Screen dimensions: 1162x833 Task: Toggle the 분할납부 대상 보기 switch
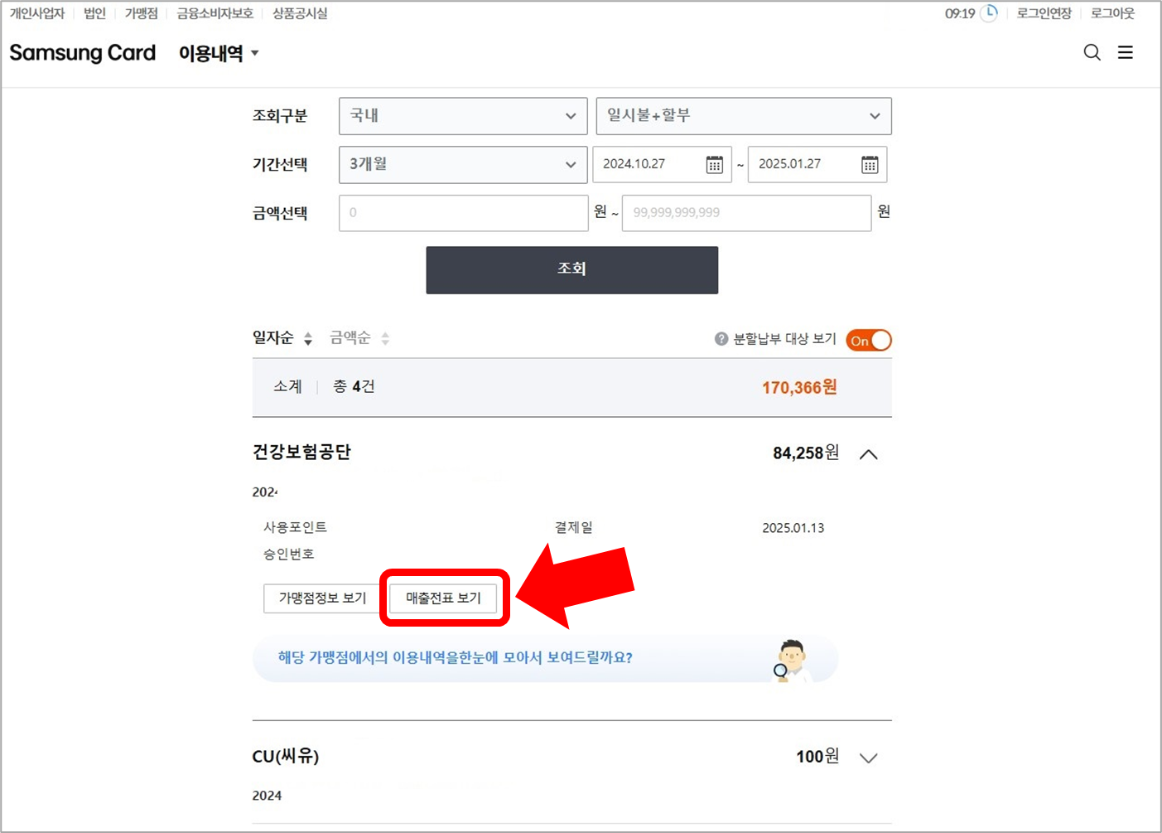point(869,340)
